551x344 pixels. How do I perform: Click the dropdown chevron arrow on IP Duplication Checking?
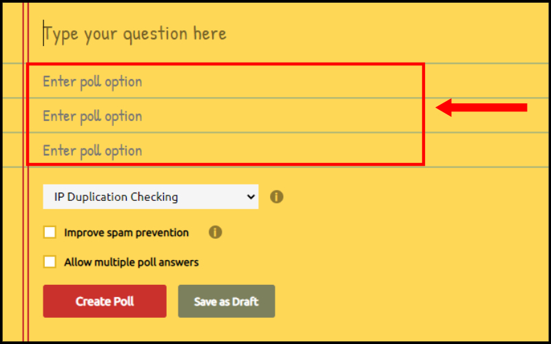tap(251, 197)
